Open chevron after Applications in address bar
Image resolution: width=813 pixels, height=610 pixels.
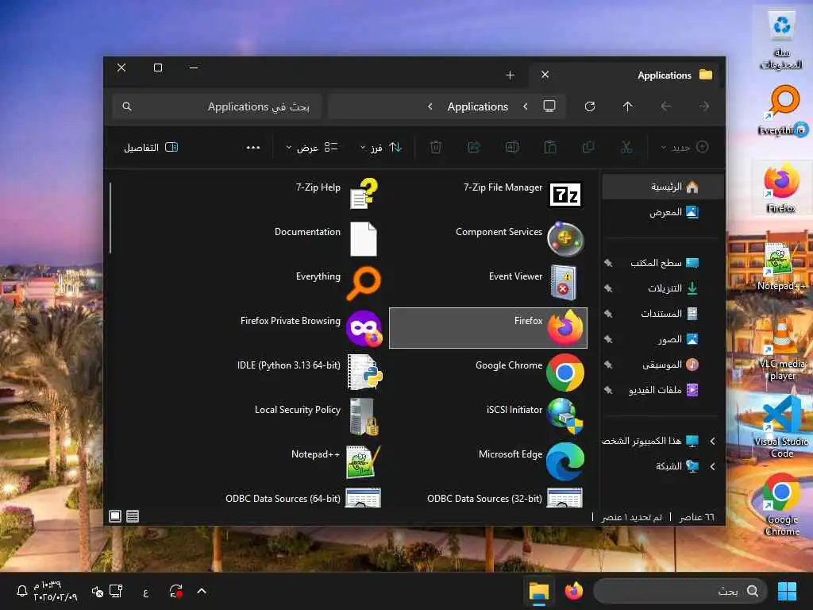point(430,106)
